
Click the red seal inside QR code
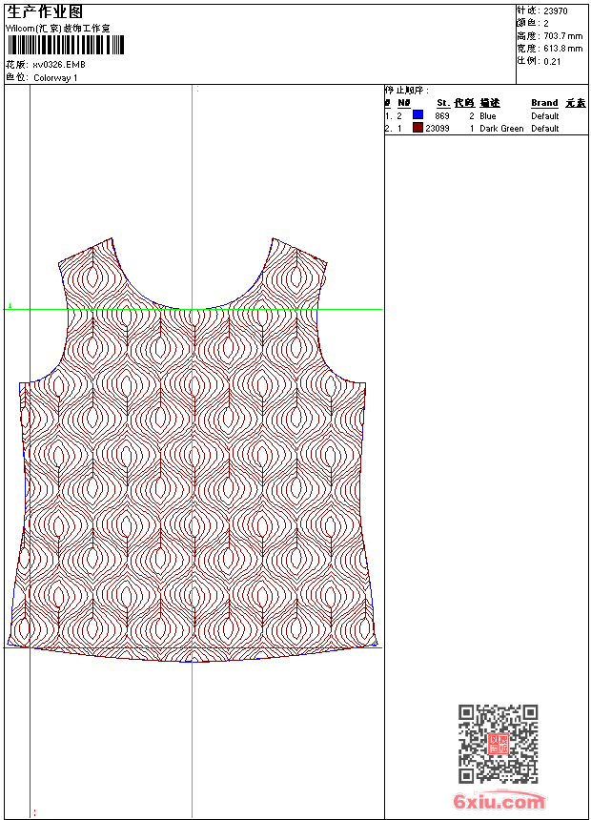point(499,745)
